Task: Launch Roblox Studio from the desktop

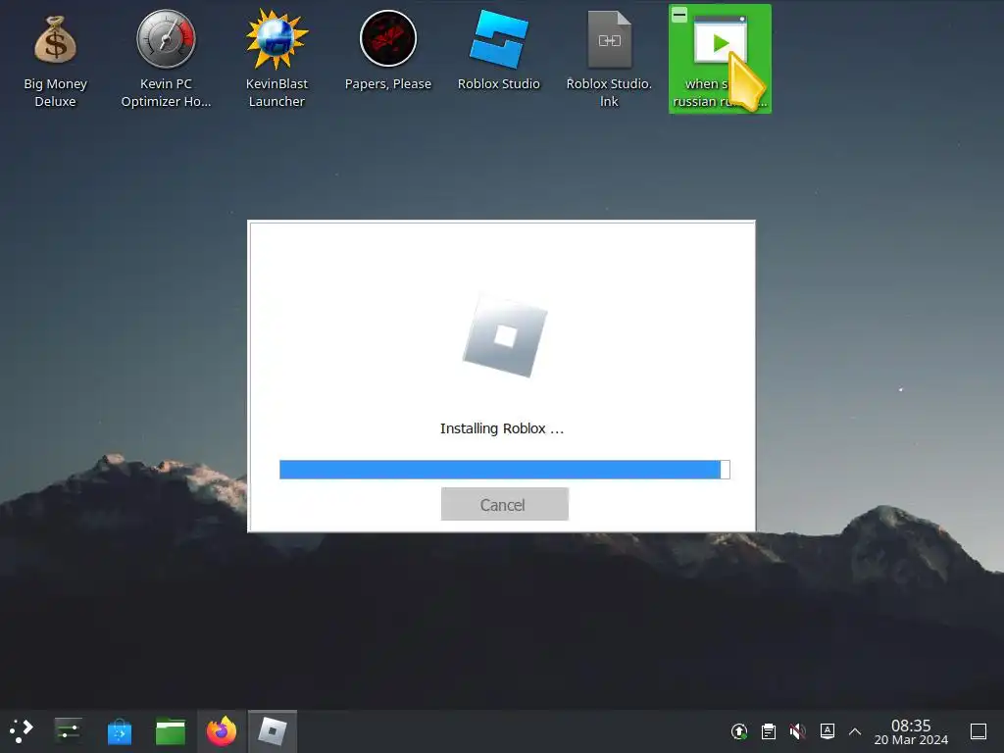Action: click(x=499, y=51)
